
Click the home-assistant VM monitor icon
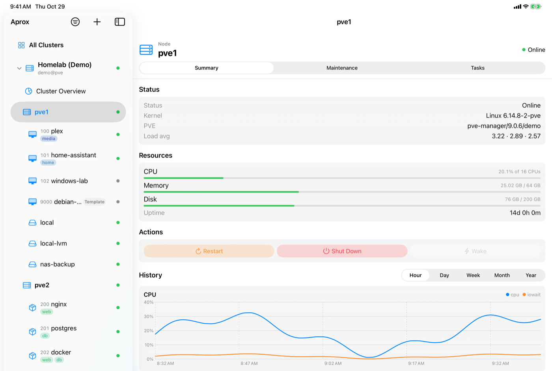(x=33, y=158)
